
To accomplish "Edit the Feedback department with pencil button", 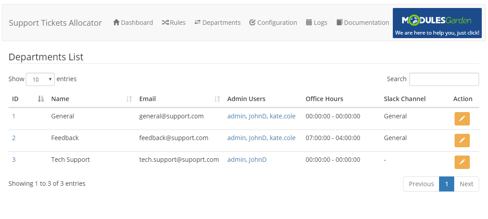I will click(462, 141).
